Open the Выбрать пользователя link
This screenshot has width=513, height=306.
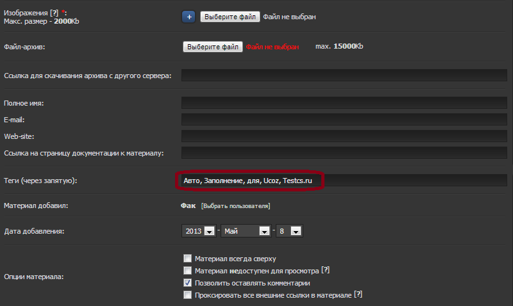click(235, 206)
